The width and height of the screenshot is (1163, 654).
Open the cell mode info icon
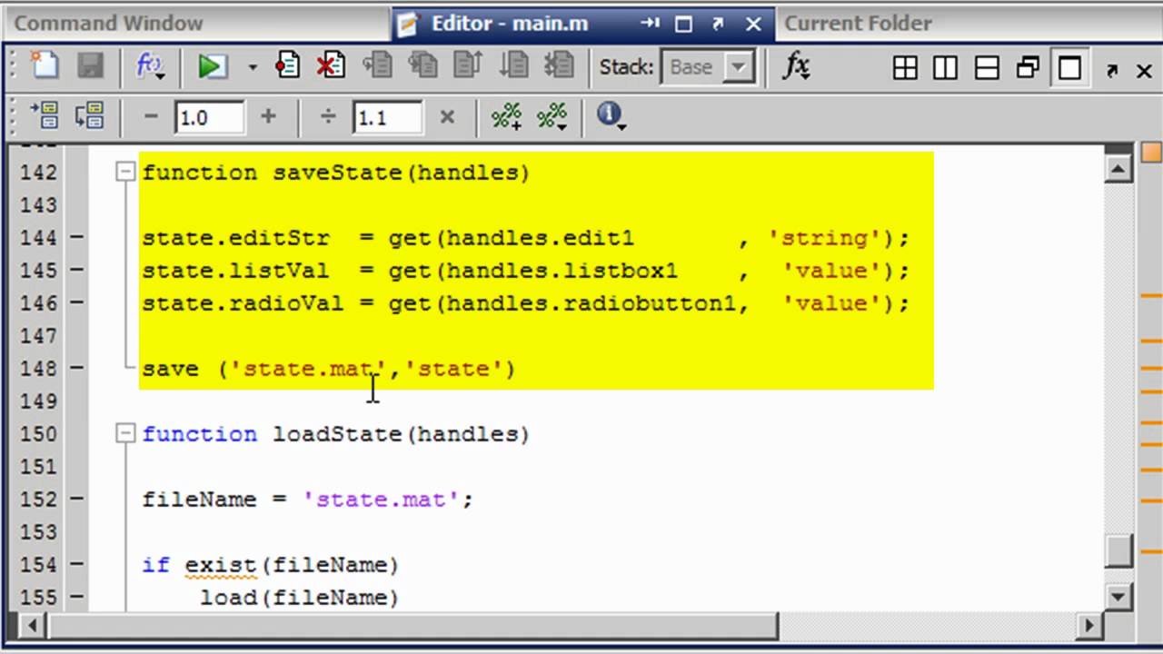610,115
